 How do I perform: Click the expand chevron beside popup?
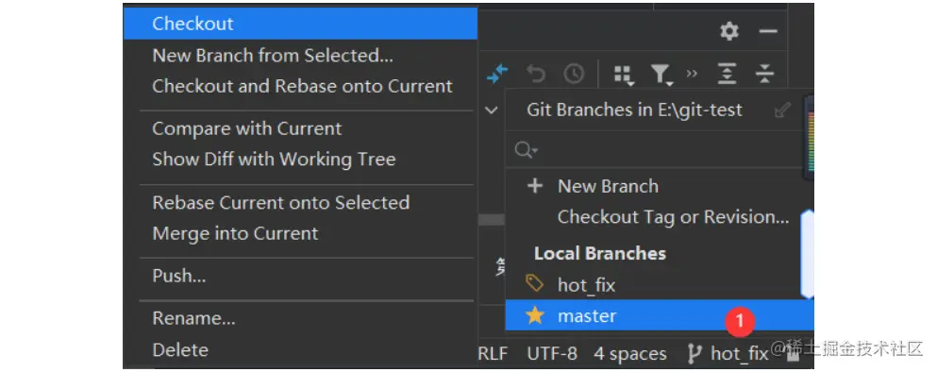coord(492,110)
